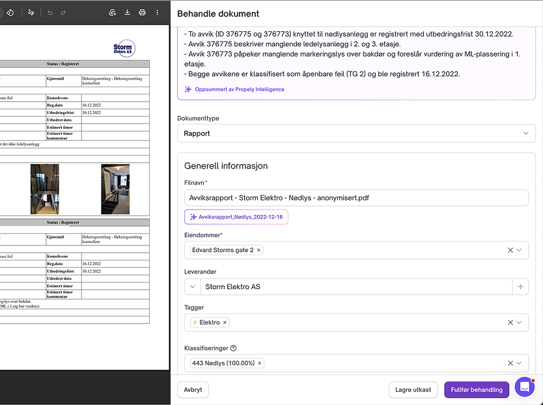Expand the Leverandør chevron dropdown
Viewport: 543px width, 405px height.
click(x=193, y=287)
